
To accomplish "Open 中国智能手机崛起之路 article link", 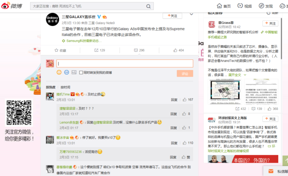I will click(243, 34).
